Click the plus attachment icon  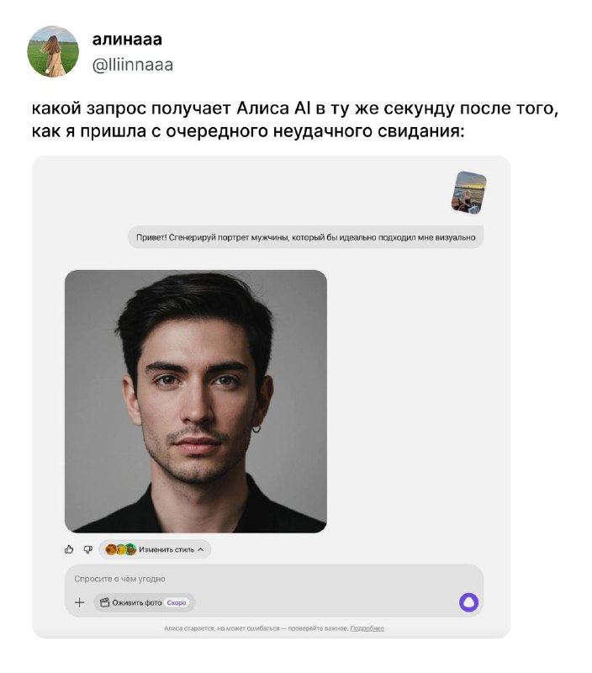[x=79, y=602]
